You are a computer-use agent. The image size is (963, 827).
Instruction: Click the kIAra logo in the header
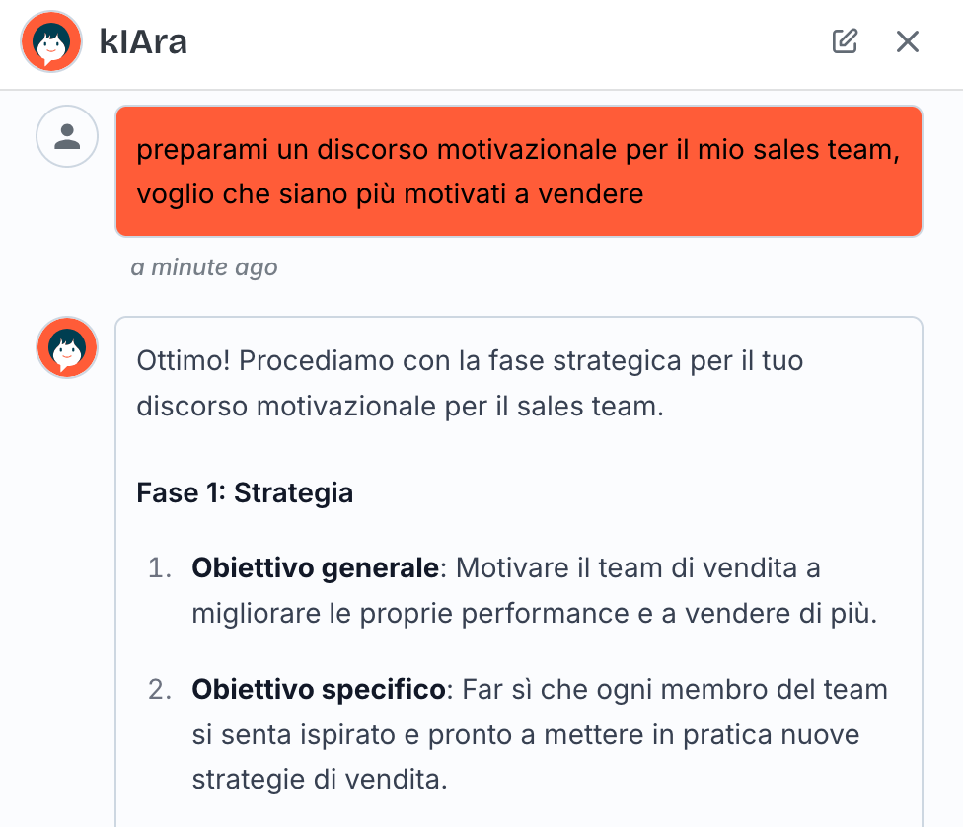click(51, 41)
